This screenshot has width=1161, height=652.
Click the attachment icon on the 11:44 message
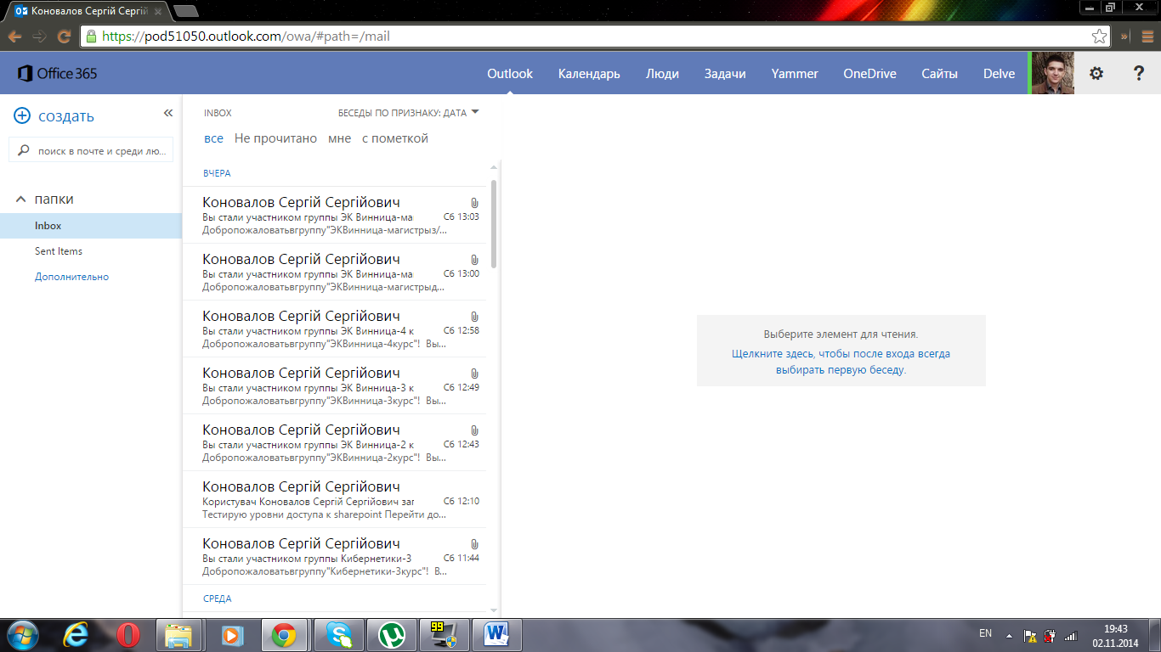pyautogui.click(x=474, y=544)
